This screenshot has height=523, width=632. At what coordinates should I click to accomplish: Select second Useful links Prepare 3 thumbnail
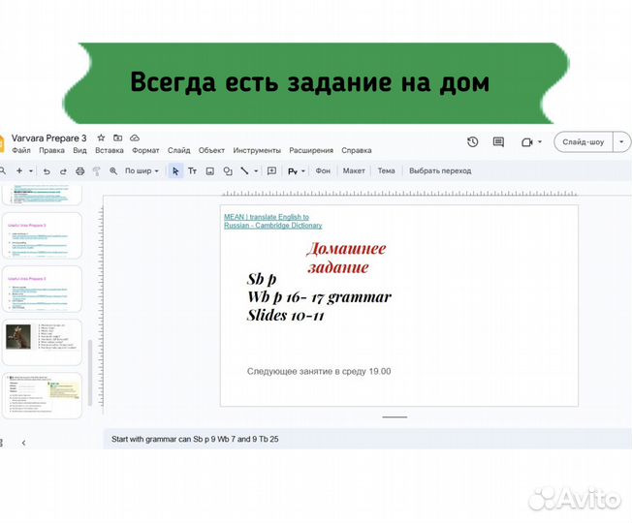pos(42,289)
